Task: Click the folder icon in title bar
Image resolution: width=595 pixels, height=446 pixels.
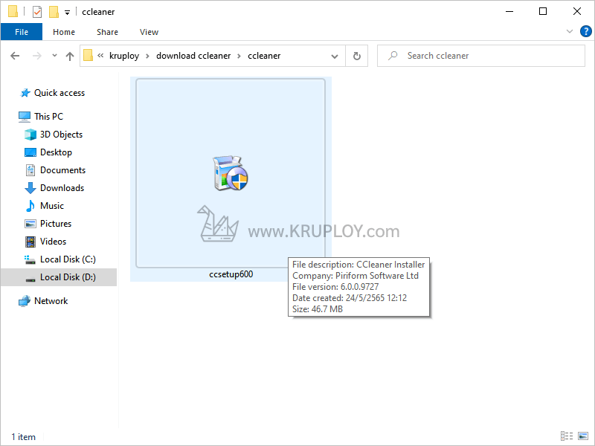Action: click(13, 12)
